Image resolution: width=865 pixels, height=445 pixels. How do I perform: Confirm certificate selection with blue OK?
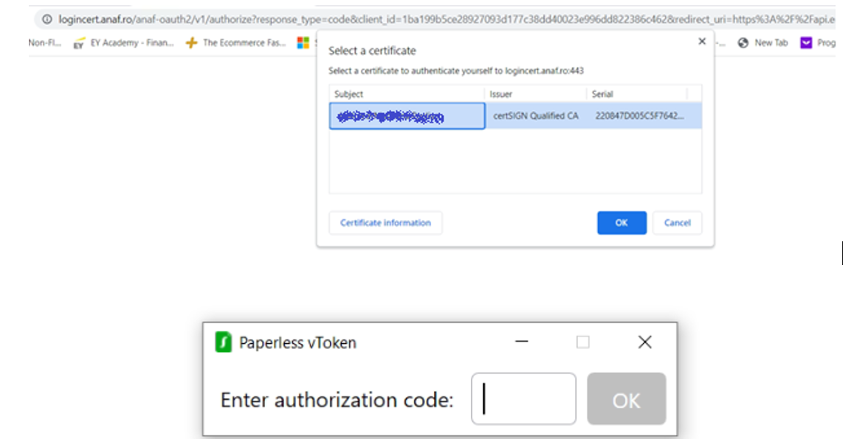pyautogui.click(x=621, y=223)
